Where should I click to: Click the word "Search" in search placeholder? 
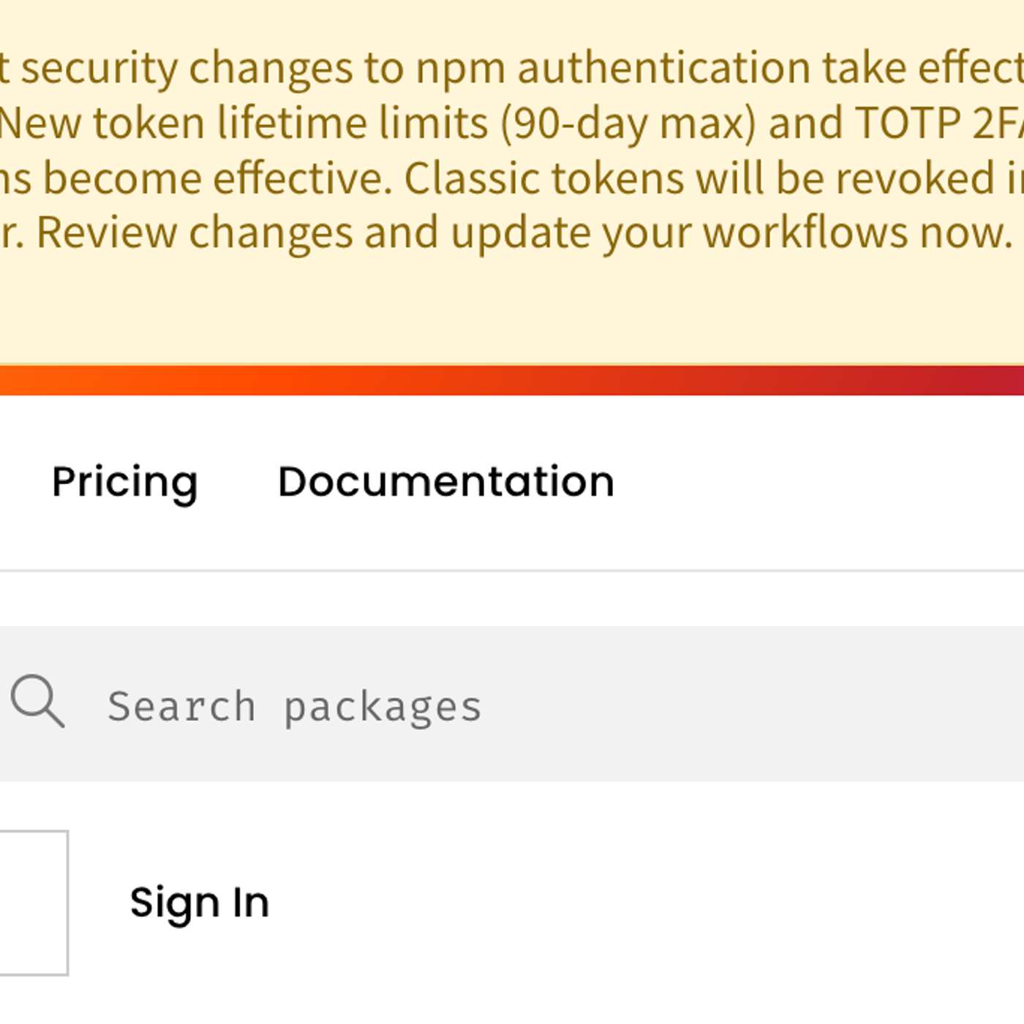(181, 707)
